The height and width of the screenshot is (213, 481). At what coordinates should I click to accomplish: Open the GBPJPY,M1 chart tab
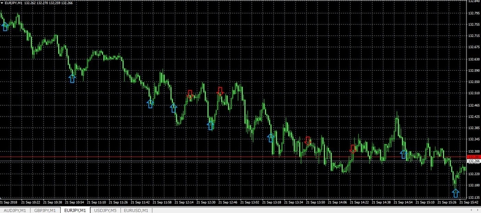(47, 211)
